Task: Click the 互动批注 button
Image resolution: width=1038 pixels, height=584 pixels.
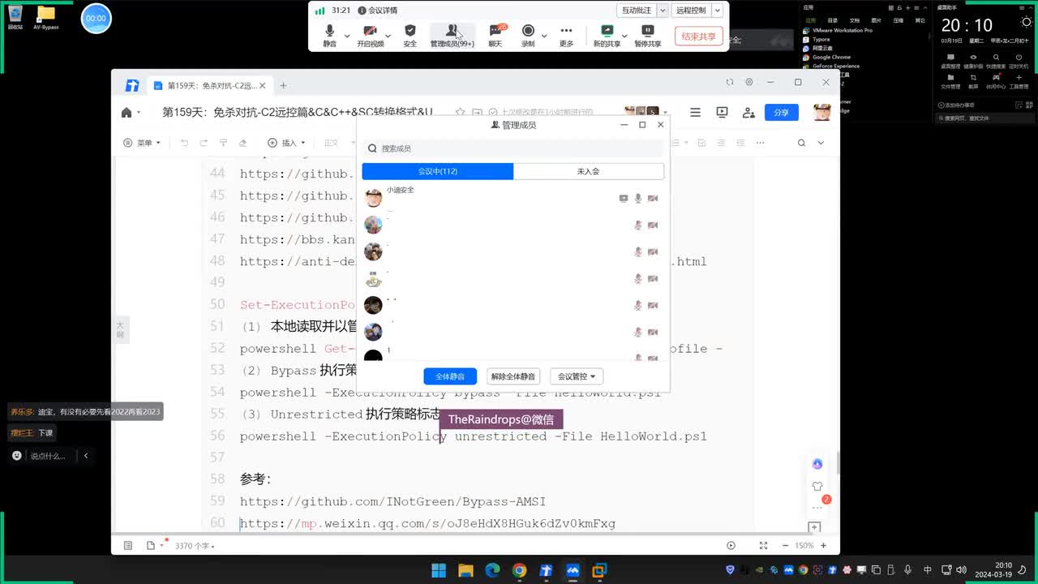Action: (x=636, y=11)
